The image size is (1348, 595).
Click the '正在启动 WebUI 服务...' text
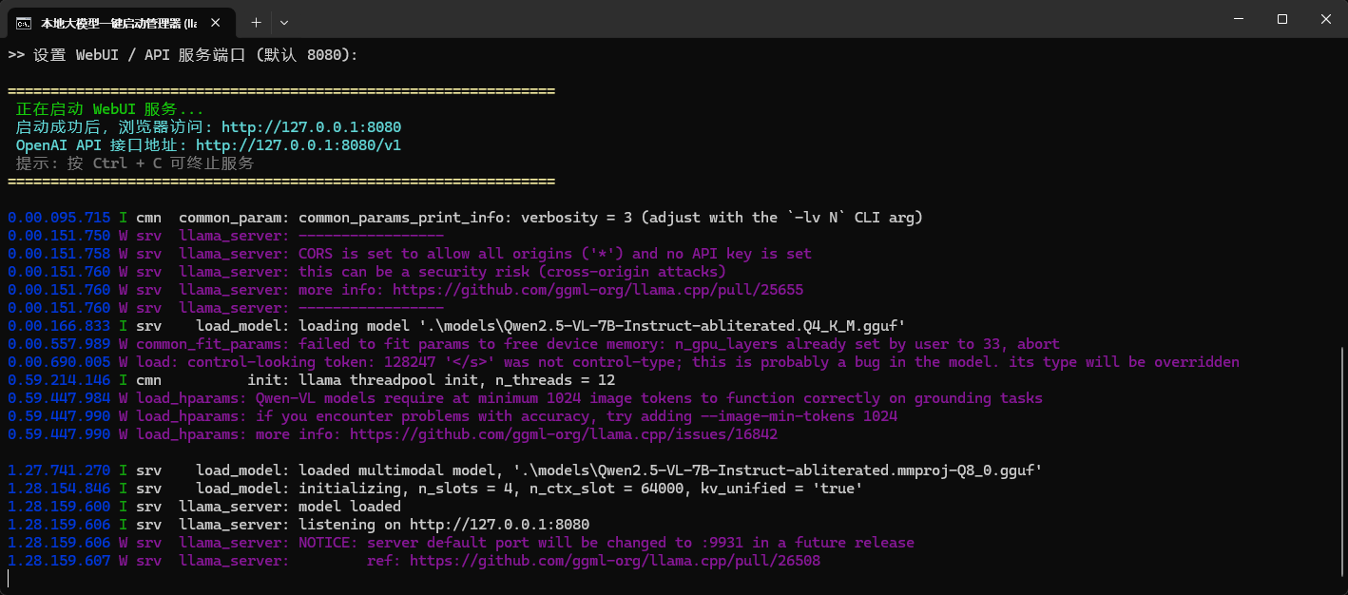click(110, 109)
